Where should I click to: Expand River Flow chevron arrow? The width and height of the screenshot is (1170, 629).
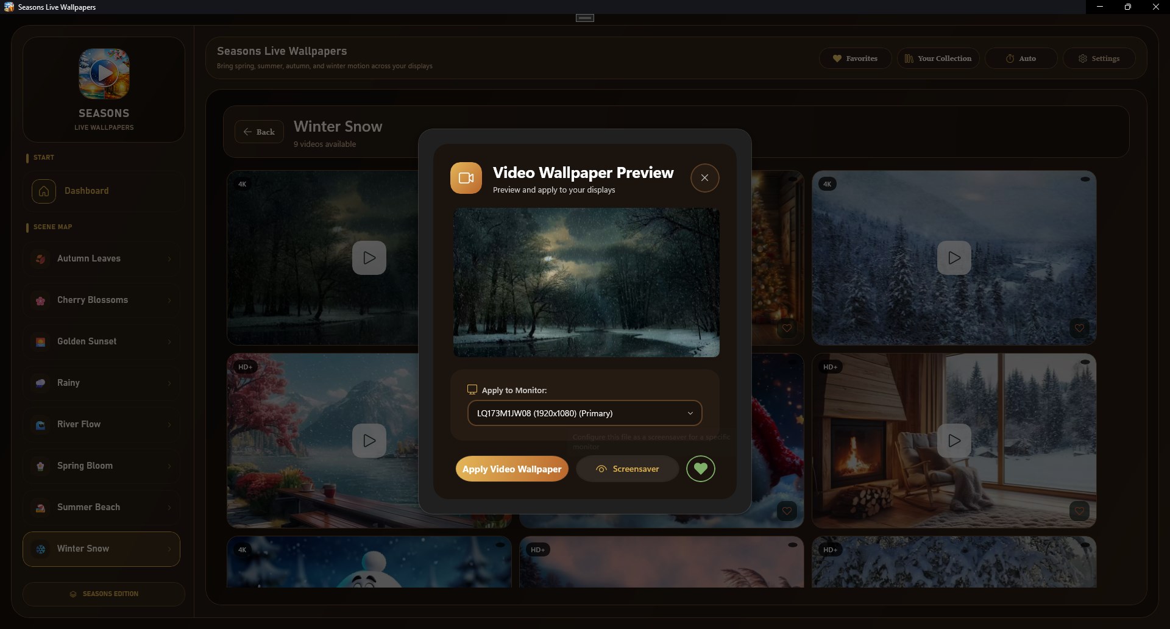pyautogui.click(x=169, y=425)
